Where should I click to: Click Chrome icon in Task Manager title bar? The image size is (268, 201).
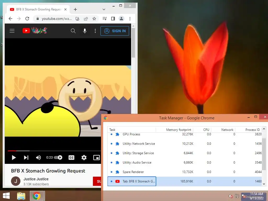(106, 118)
